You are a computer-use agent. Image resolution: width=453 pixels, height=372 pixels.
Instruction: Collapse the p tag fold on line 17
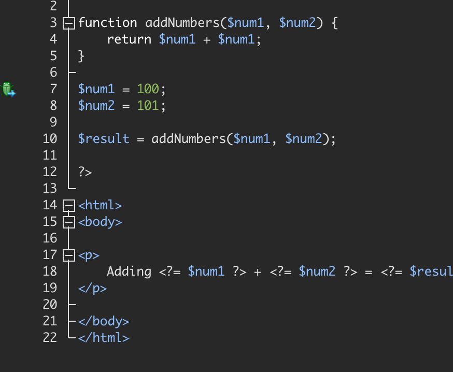pyautogui.click(x=69, y=255)
